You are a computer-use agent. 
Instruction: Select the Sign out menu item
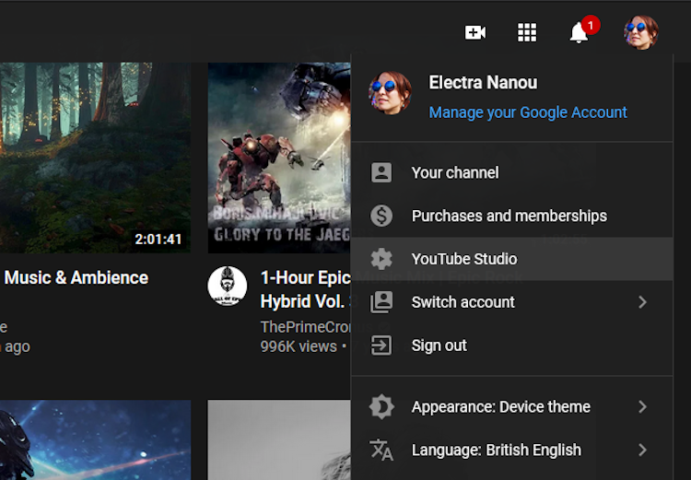point(439,345)
